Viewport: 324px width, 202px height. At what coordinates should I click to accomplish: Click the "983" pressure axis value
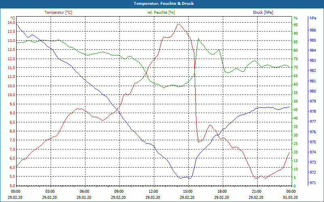313,61
